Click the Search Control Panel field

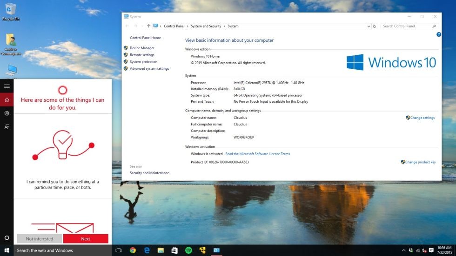pyautogui.click(x=409, y=26)
